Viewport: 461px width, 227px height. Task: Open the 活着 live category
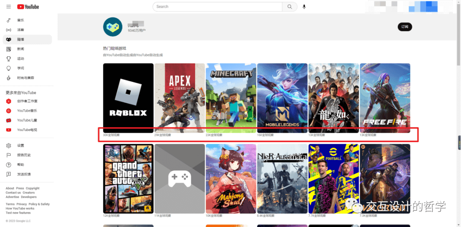click(x=27, y=30)
